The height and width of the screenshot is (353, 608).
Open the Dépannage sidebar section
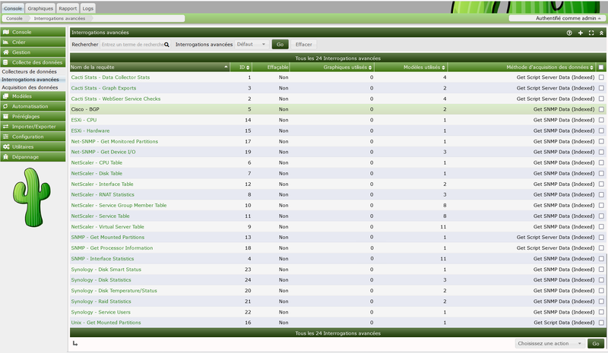[33, 156]
